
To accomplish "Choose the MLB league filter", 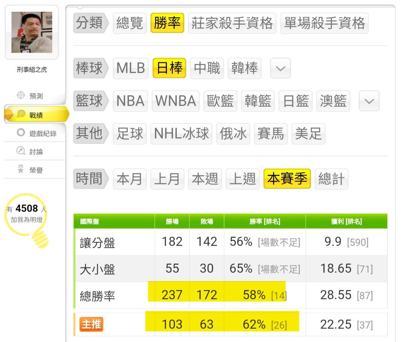I will point(131,68).
